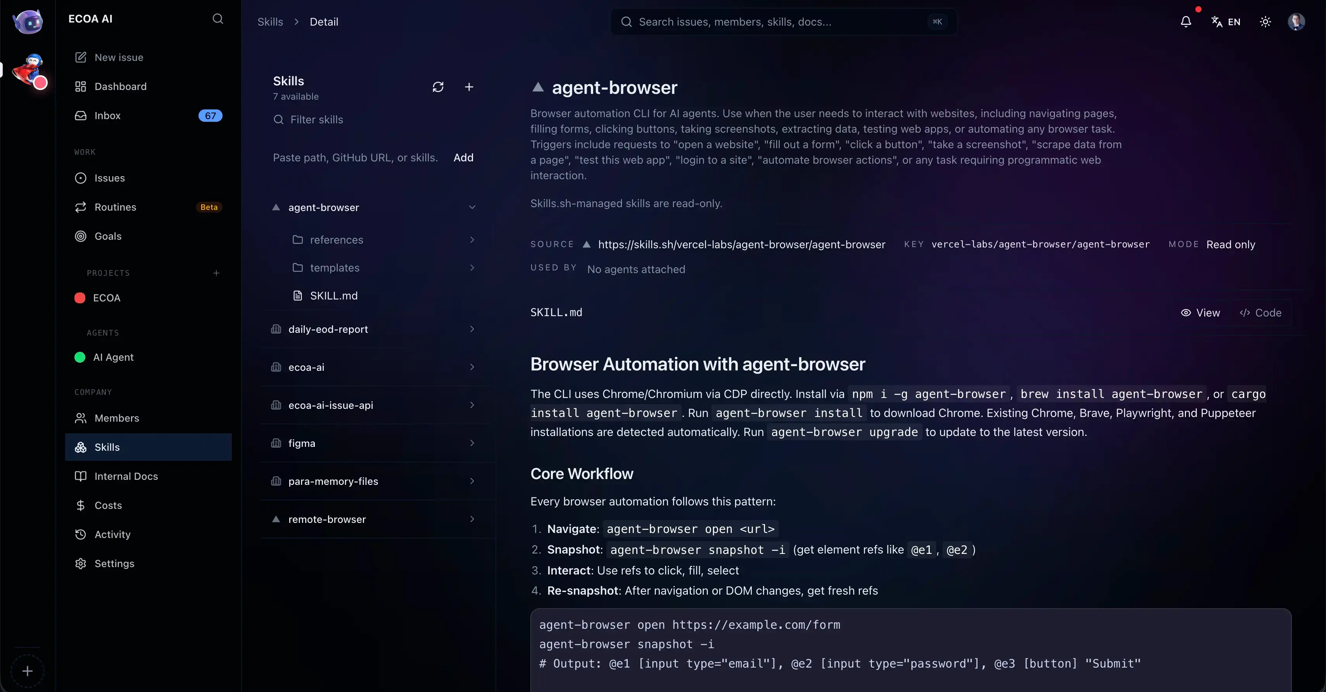Expand daily-eod-report skill chevron

pos(472,329)
